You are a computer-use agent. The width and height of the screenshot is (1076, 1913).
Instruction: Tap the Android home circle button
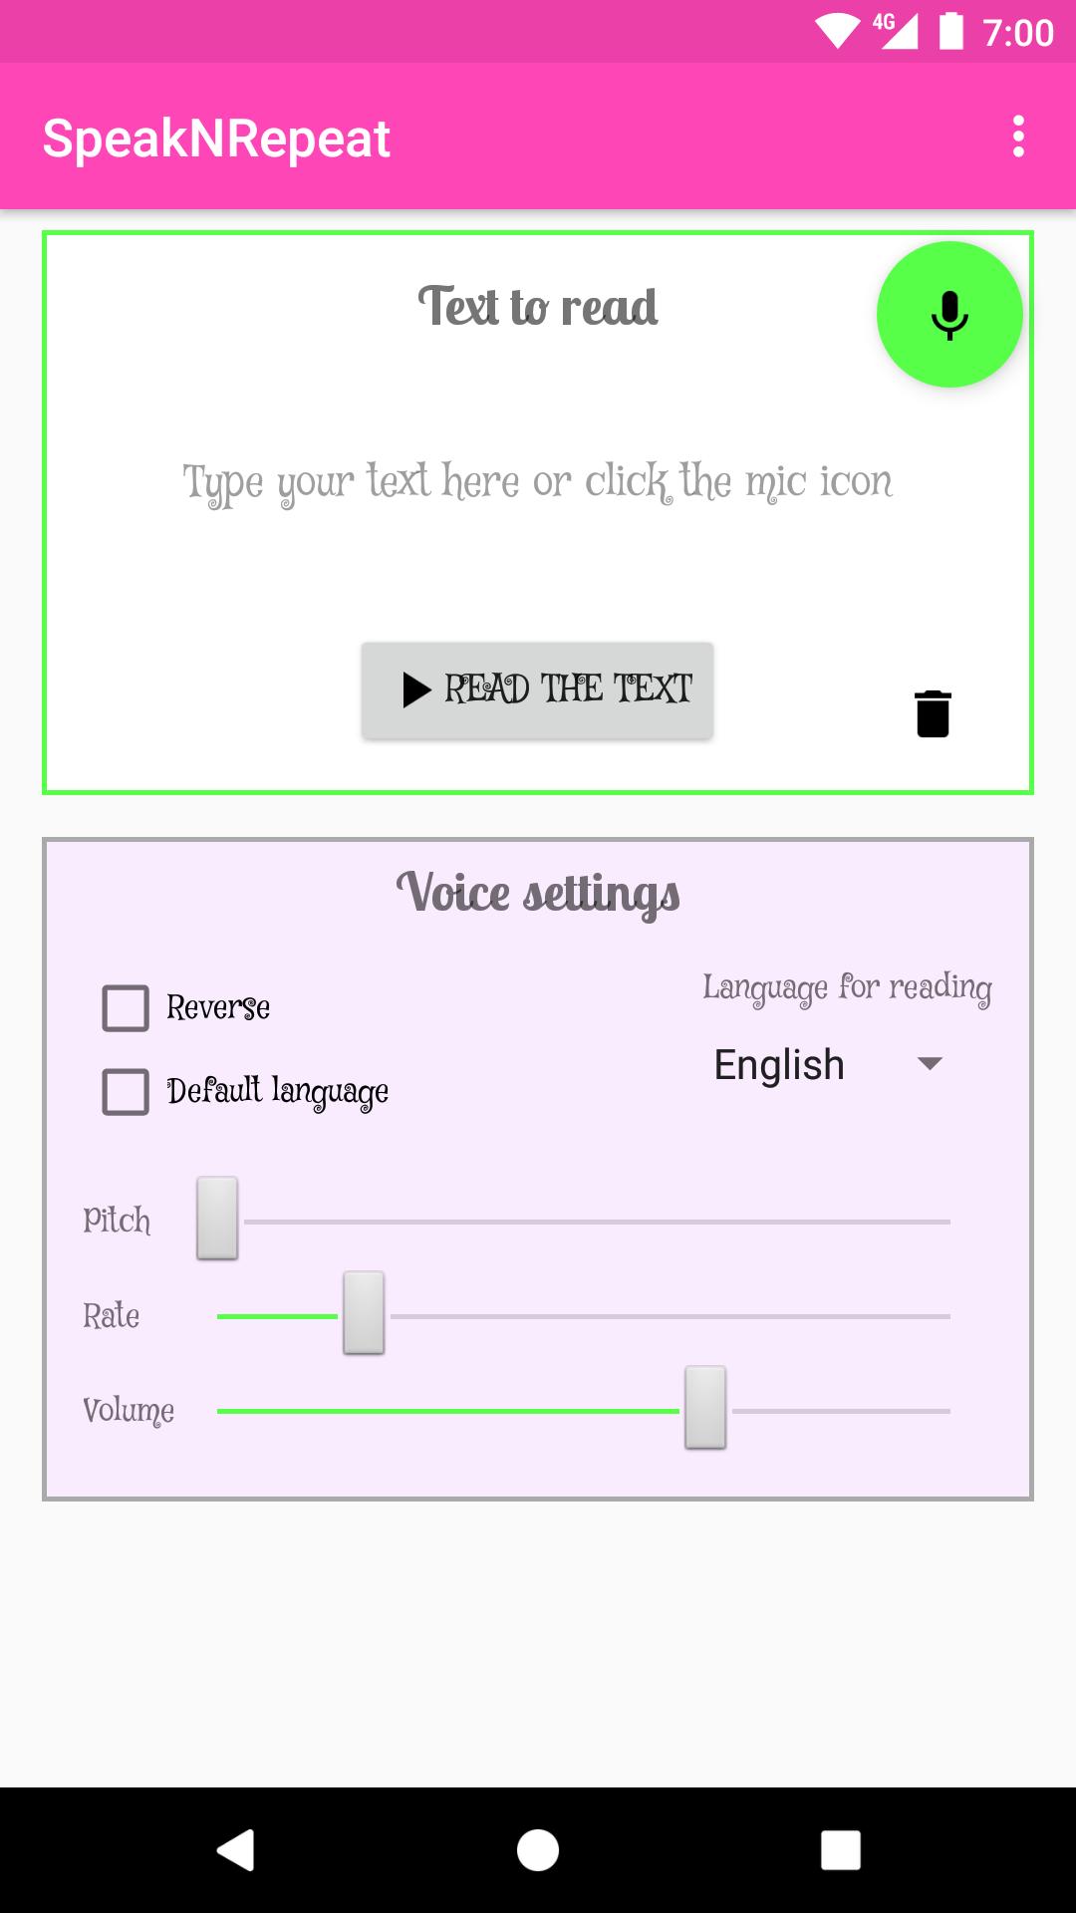coord(538,1850)
